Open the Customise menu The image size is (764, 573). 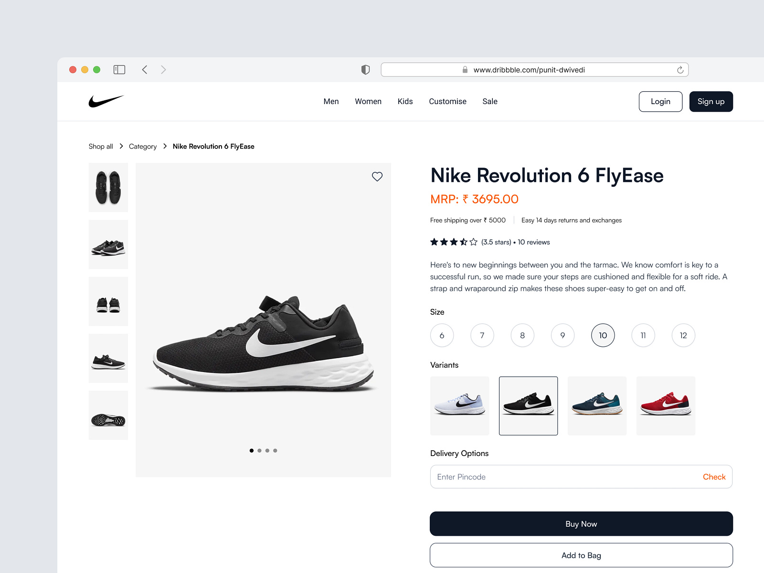coord(447,101)
